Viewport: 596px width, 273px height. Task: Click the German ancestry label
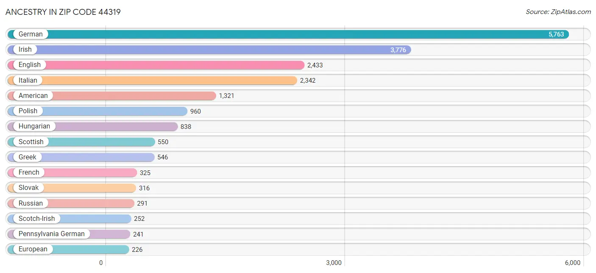point(31,34)
